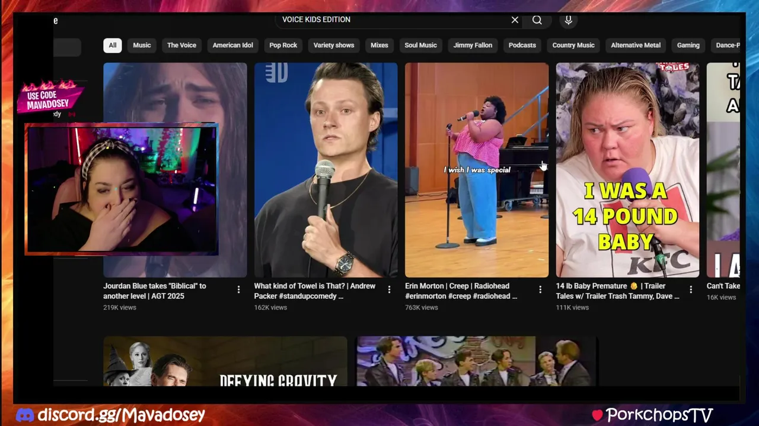
Task: Select the Country Music filter chip
Action: [573, 45]
